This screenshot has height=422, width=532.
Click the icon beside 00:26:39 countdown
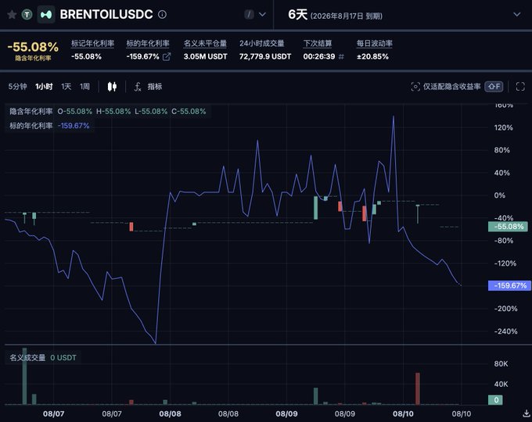click(341, 56)
